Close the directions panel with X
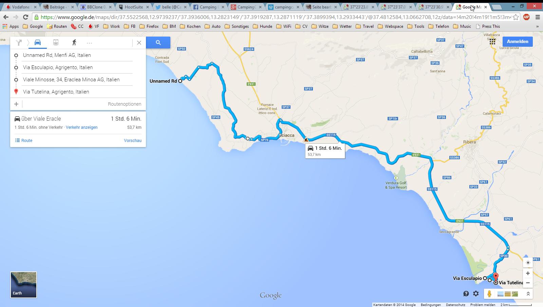 [x=139, y=43]
